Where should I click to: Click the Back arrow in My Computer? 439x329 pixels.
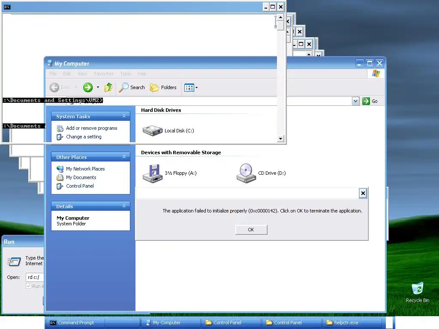tap(54, 87)
